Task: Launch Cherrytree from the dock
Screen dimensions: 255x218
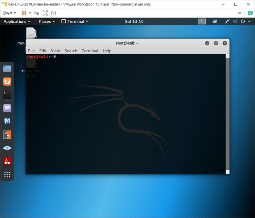Action: click(x=7, y=161)
